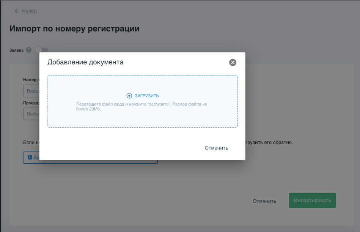Click the Номер label above the input field
Screen dimensions: 360x232
(31, 80)
